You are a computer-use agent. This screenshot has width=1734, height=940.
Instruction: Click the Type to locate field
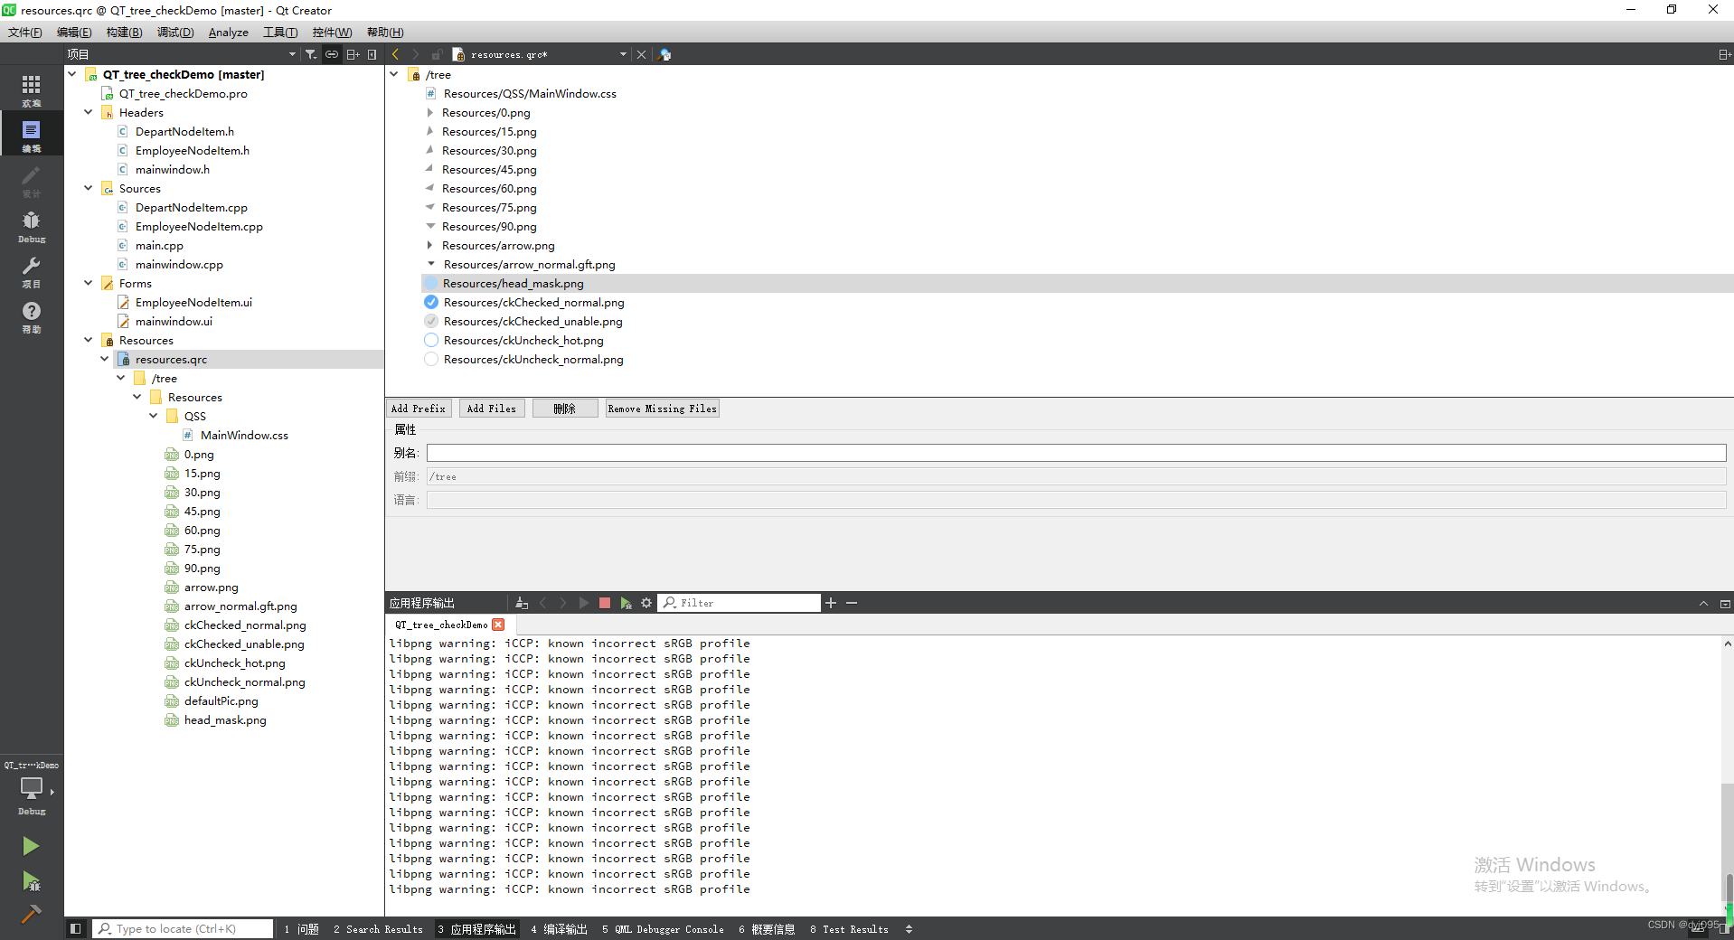click(183, 928)
